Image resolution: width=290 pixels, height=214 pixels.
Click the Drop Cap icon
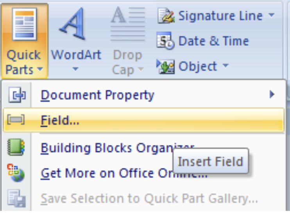(128, 24)
